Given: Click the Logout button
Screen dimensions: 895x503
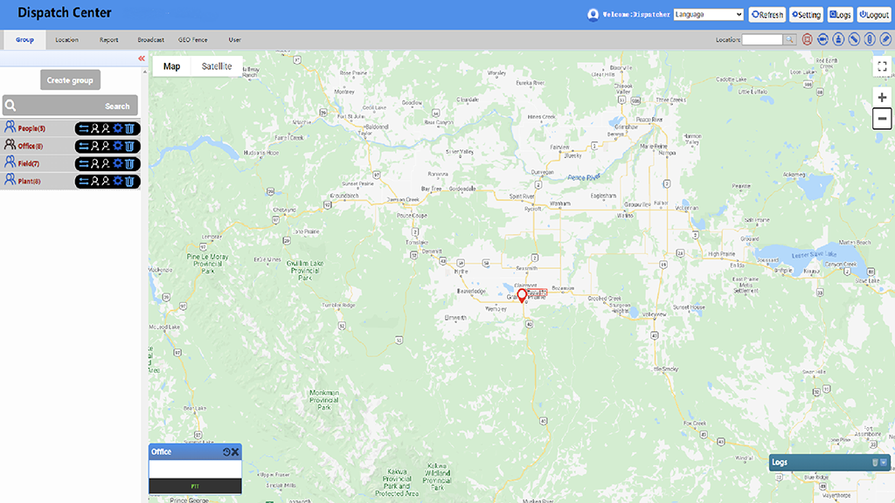Looking at the screenshot, I should click(874, 15).
